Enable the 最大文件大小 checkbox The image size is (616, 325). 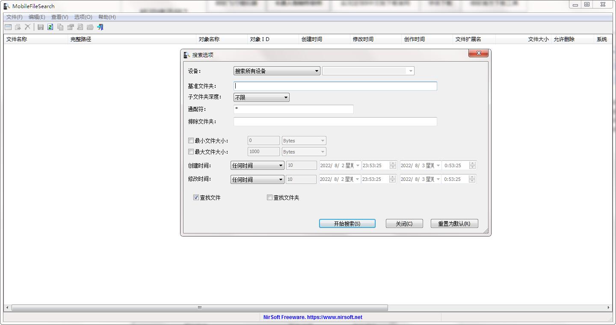pos(191,151)
